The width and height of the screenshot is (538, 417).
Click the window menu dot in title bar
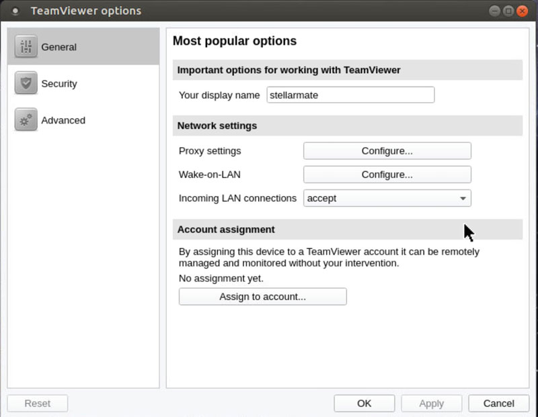pos(15,11)
